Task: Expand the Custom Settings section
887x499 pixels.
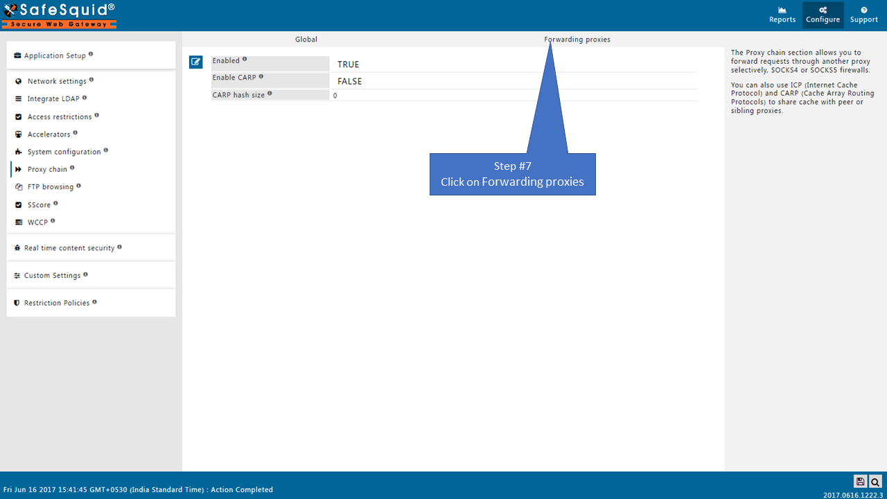Action: tap(52, 276)
